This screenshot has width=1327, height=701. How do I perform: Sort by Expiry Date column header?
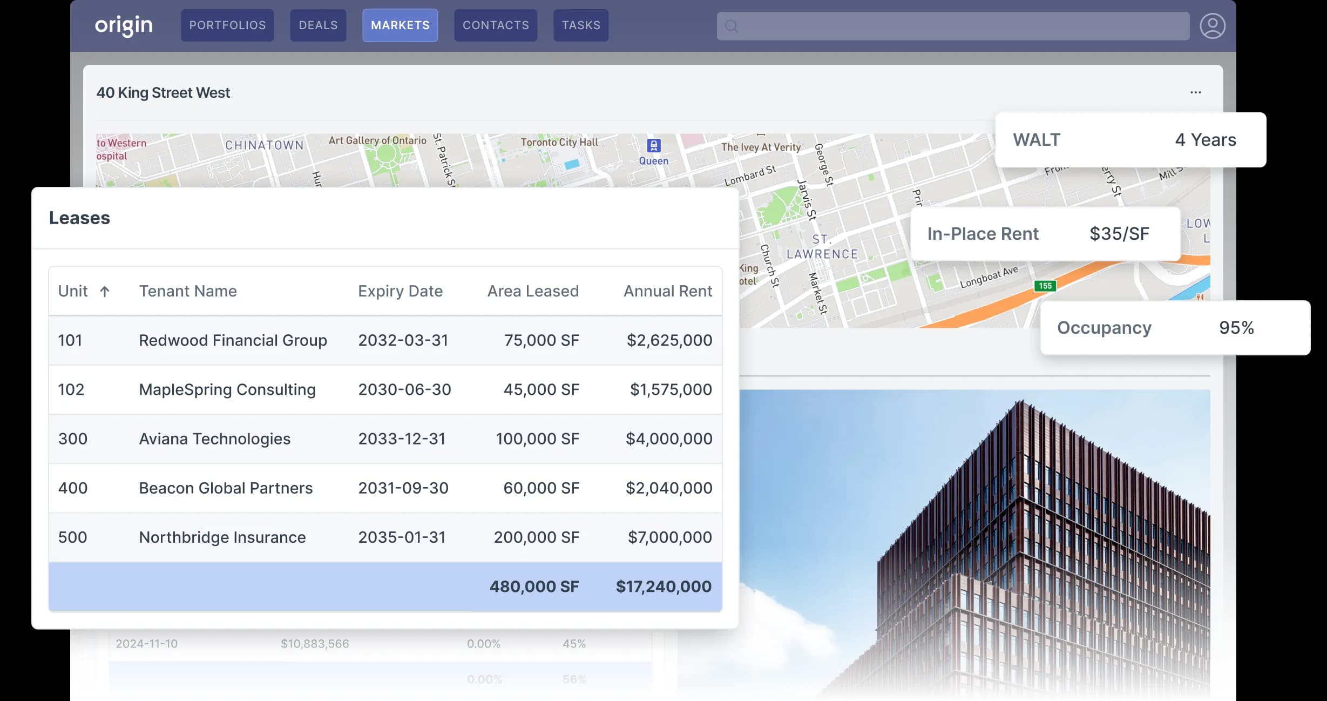(x=400, y=291)
